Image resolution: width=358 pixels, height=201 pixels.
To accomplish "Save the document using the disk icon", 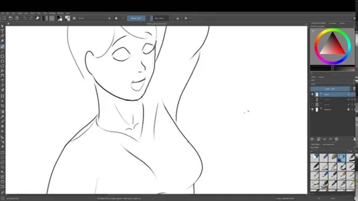I will coord(17,18).
